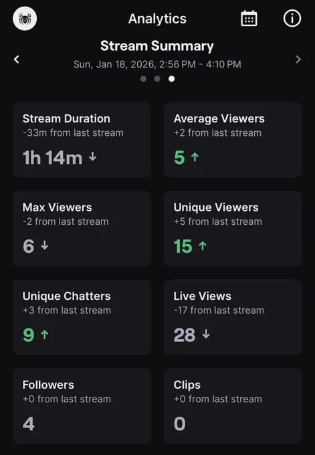Tap the down arrow next to 1h 14m
This screenshot has height=455, width=315.
coord(92,157)
